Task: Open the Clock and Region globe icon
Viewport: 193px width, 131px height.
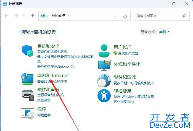Action: pos(104,81)
